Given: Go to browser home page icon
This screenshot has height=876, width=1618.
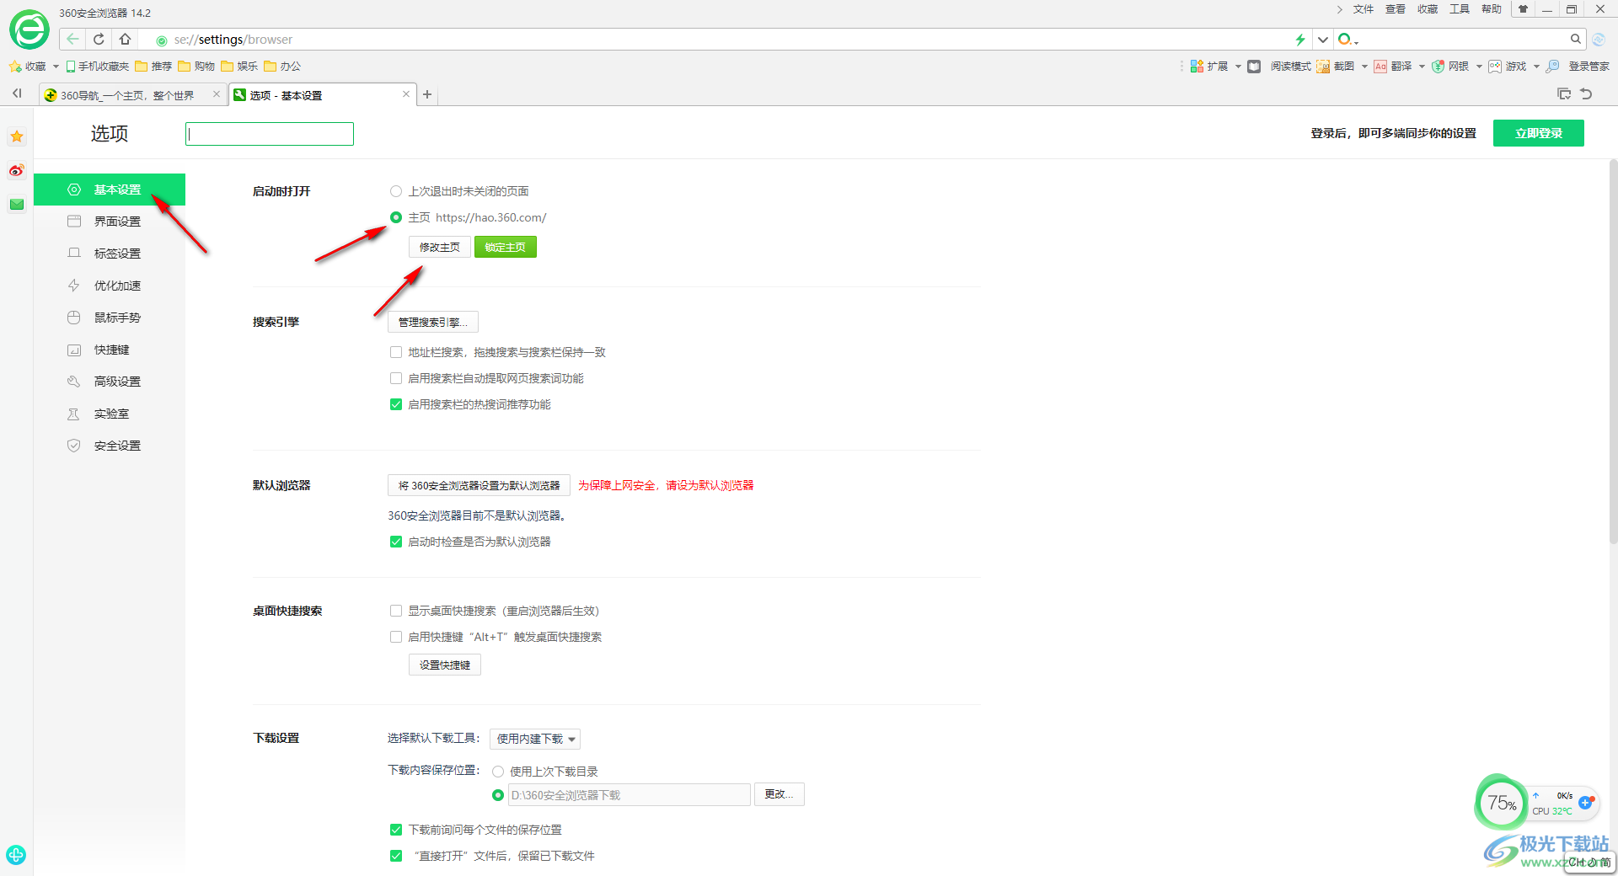Looking at the screenshot, I should point(125,39).
